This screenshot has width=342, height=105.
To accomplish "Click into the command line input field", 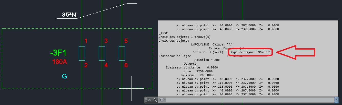I will pyautogui.click(x=249, y=100).
